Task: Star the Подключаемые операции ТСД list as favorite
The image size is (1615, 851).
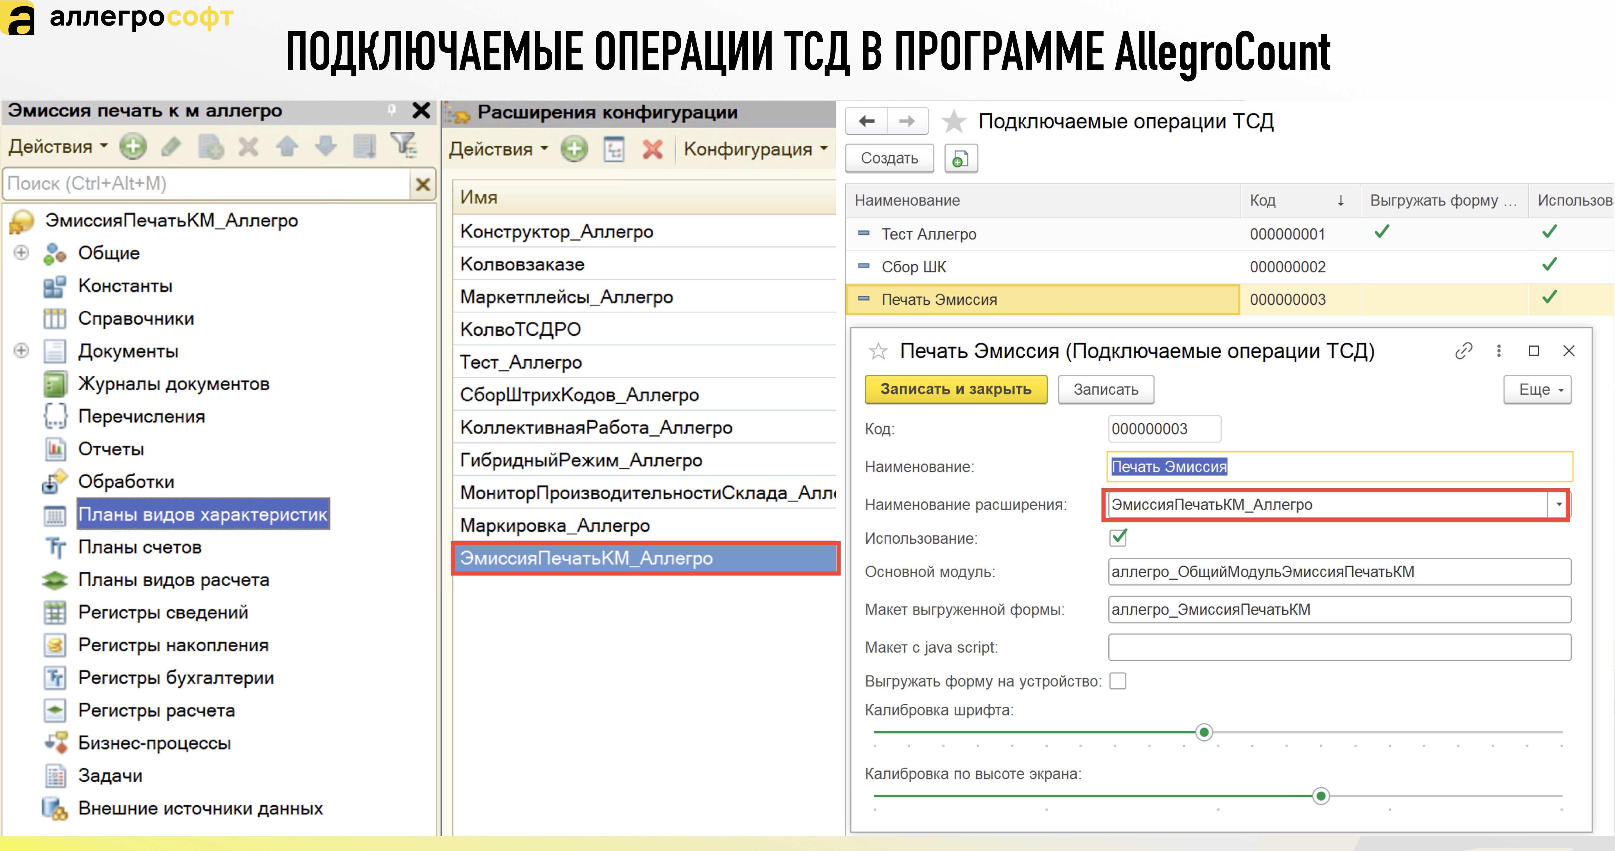Action: click(954, 121)
